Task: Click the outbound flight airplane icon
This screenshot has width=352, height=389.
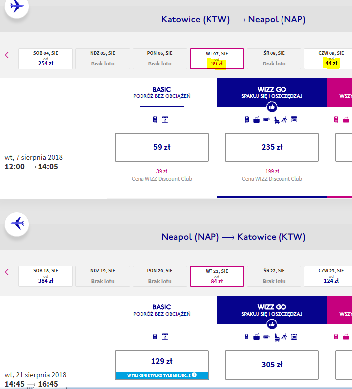Action: (x=17, y=6)
